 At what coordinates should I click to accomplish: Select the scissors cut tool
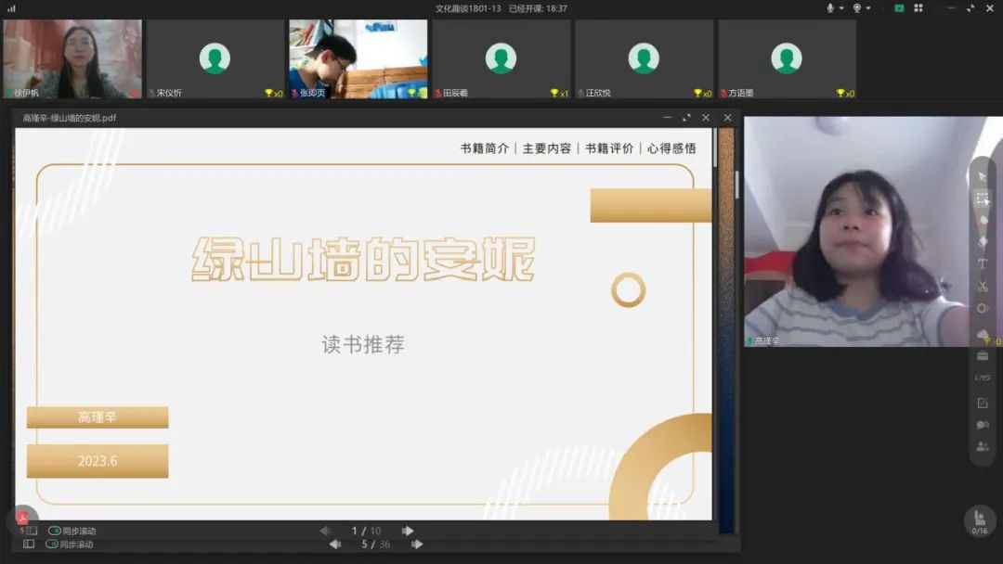[x=983, y=286]
